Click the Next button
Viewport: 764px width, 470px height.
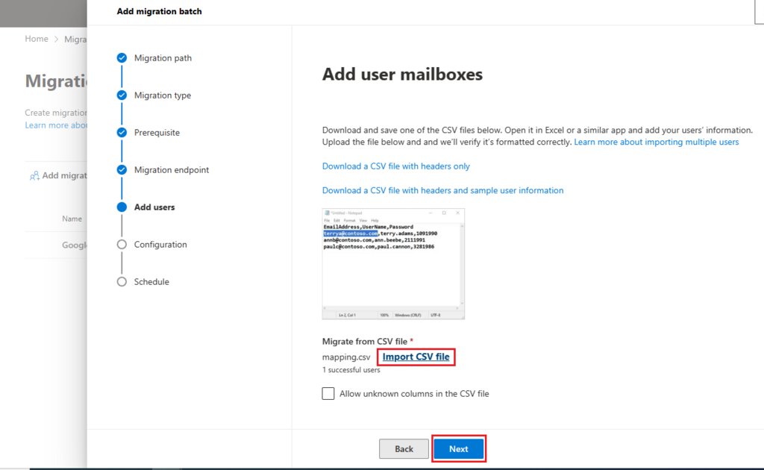pyautogui.click(x=459, y=448)
